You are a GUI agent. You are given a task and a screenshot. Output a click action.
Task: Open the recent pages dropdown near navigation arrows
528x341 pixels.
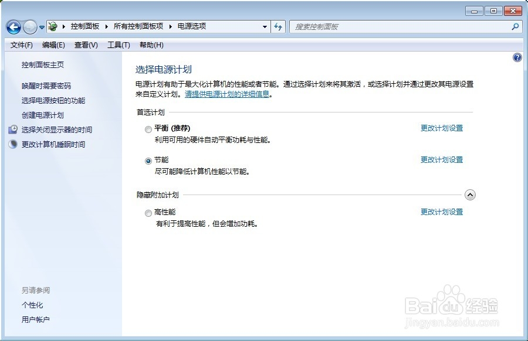click(x=42, y=27)
